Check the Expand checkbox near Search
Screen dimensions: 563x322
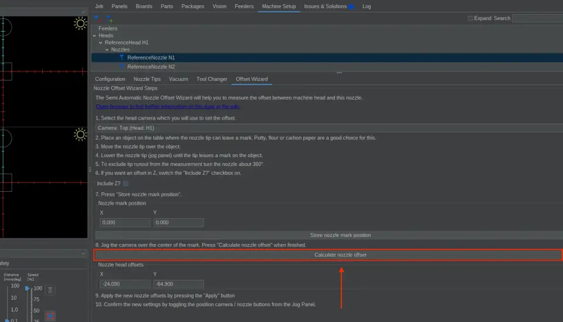[470, 18]
